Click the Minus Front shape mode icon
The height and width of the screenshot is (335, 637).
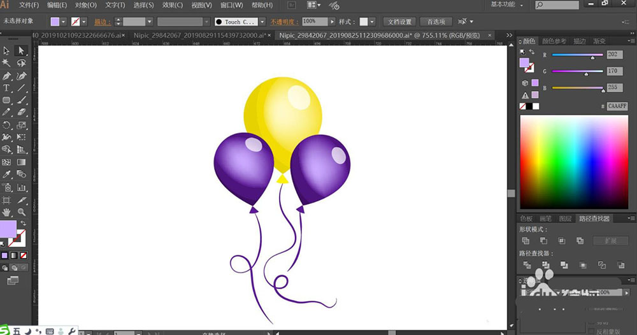click(543, 241)
